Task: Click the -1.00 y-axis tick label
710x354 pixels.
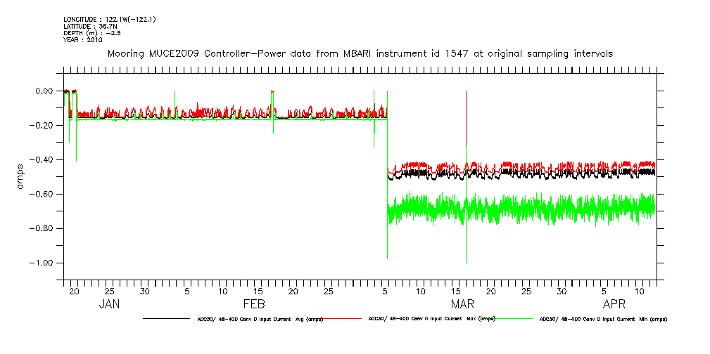Action: 42,263
